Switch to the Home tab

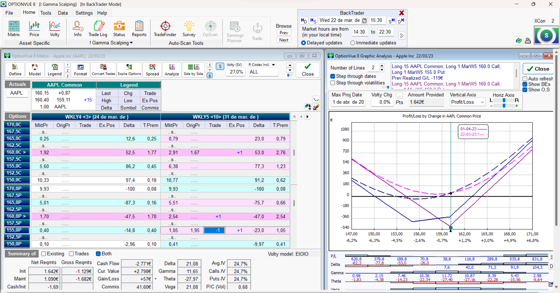point(29,12)
